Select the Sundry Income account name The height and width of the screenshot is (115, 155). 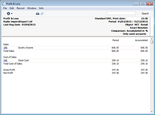(26, 48)
